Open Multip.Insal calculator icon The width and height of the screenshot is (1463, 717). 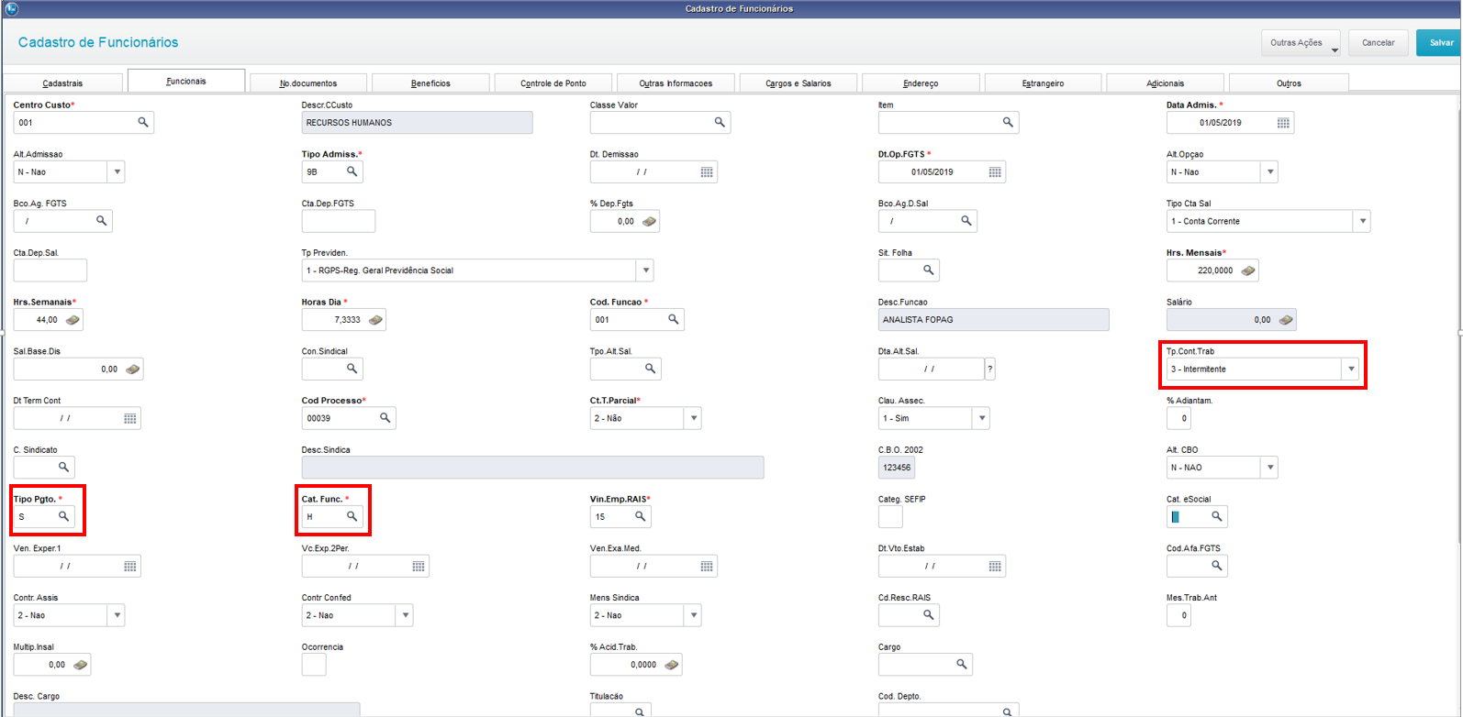coord(80,665)
